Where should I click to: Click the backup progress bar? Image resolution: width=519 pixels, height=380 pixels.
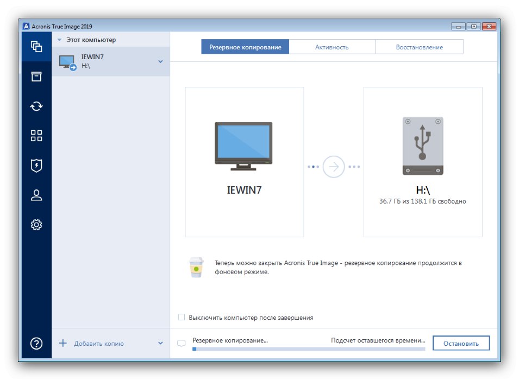coord(310,349)
